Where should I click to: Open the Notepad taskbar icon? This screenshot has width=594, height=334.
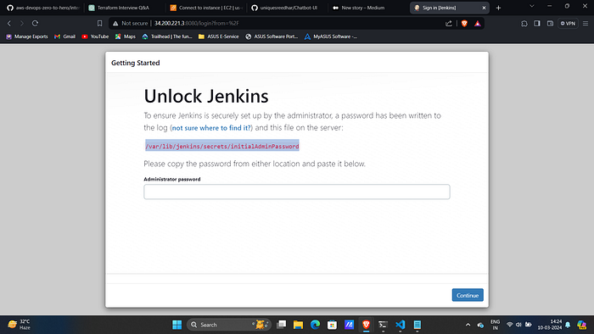tap(417, 325)
